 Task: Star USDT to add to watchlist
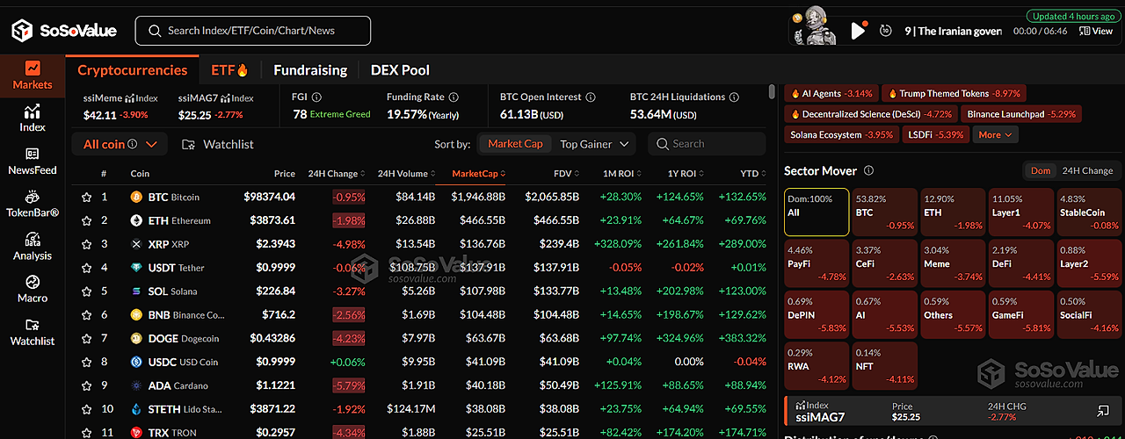tap(86, 268)
